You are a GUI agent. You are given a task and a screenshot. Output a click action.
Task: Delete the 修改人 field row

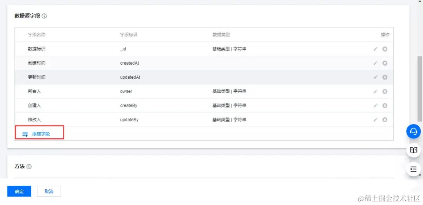[x=385, y=120]
